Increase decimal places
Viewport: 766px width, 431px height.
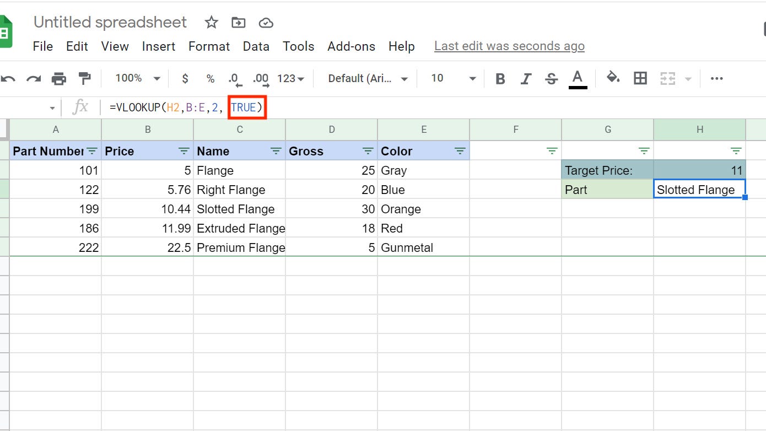pyautogui.click(x=261, y=80)
